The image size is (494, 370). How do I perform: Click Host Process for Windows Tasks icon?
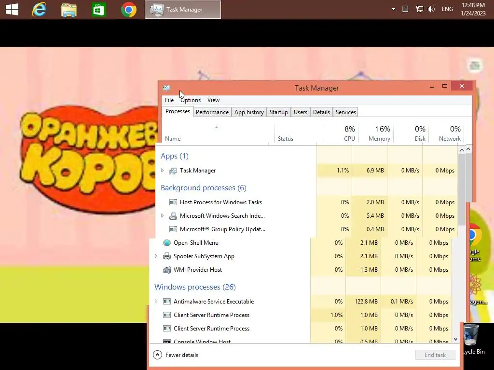[173, 202]
